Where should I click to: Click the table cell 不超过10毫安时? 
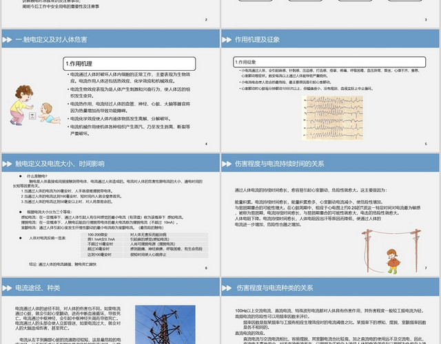(x=101, y=244)
